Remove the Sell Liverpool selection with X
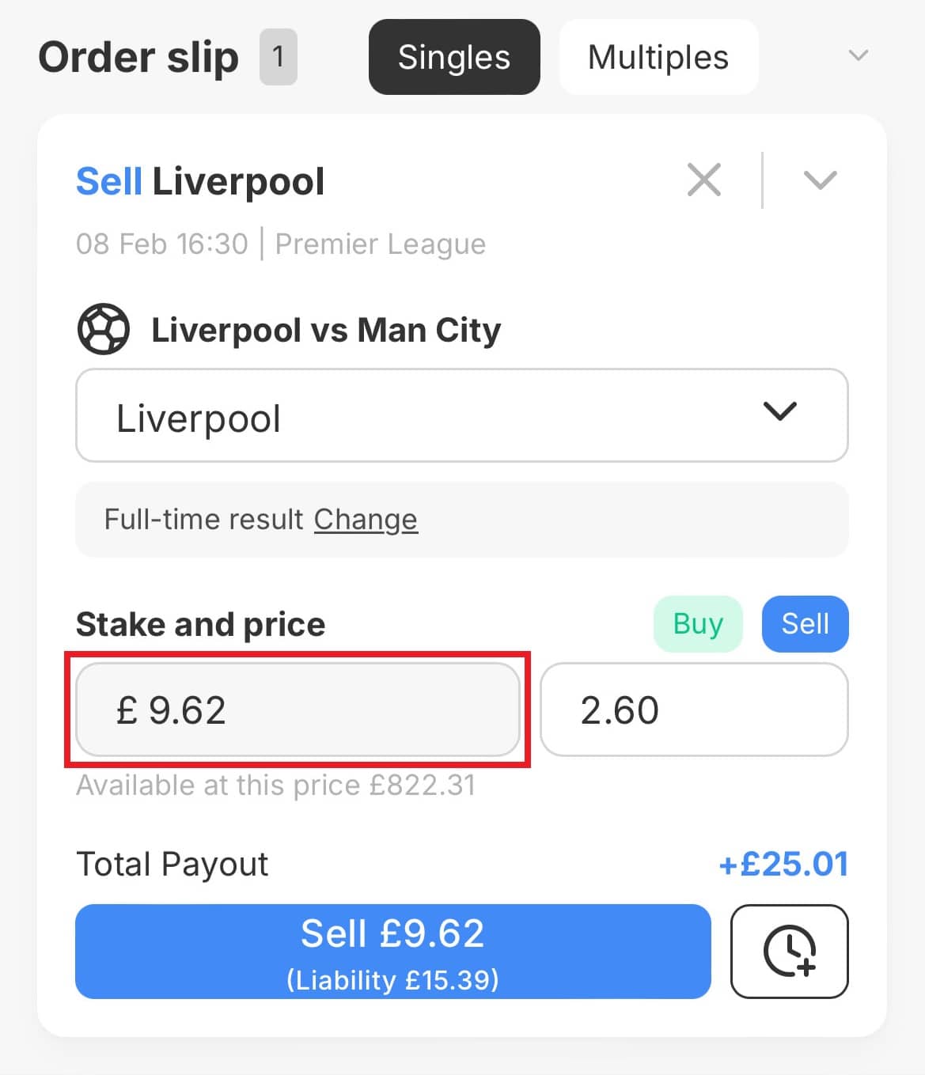 [703, 180]
